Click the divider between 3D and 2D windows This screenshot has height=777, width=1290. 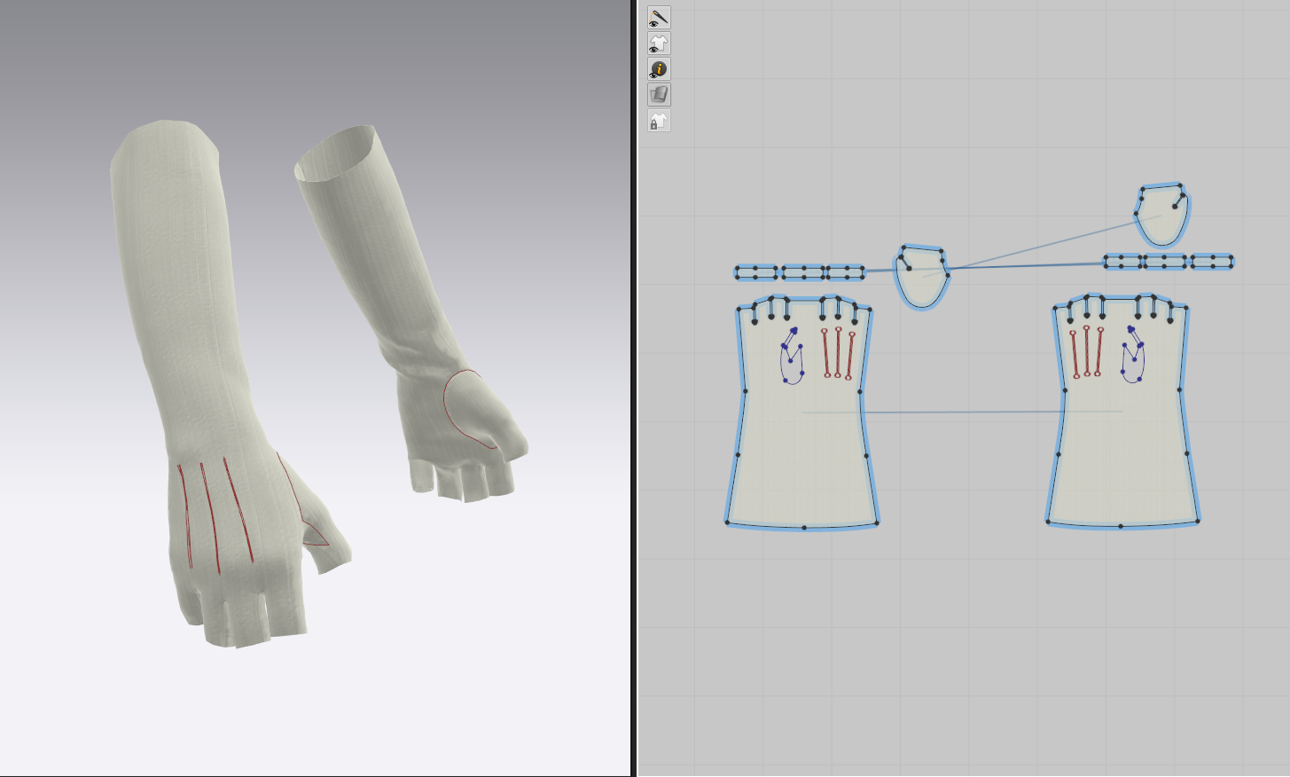tap(634, 388)
